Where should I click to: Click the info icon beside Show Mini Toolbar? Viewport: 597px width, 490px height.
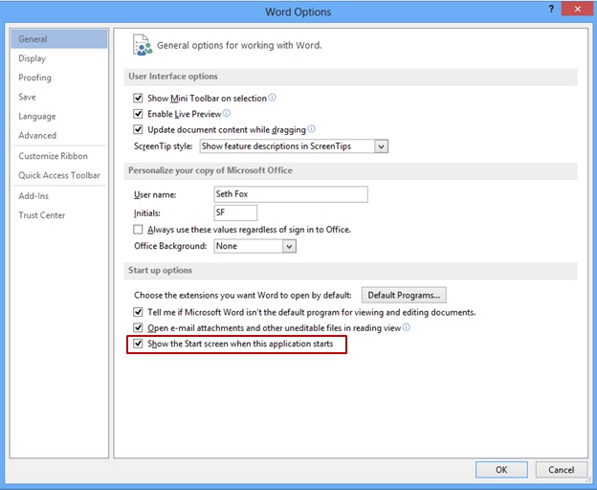(273, 98)
